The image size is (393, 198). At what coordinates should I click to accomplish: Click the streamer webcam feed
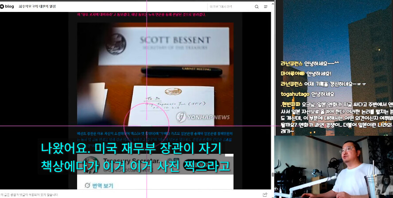334,167
